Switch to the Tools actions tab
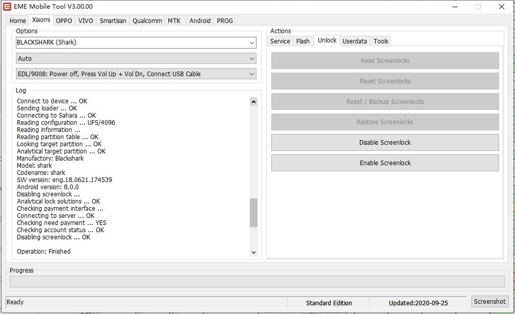Image resolution: width=515 pixels, height=314 pixels. (381, 41)
